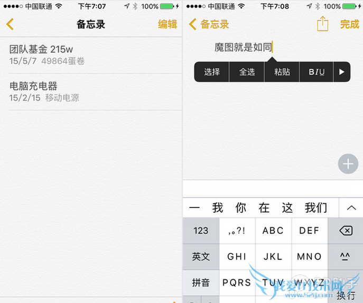The image size is (363, 303).
Task: Tap the PQRS key
Action: [237, 282]
